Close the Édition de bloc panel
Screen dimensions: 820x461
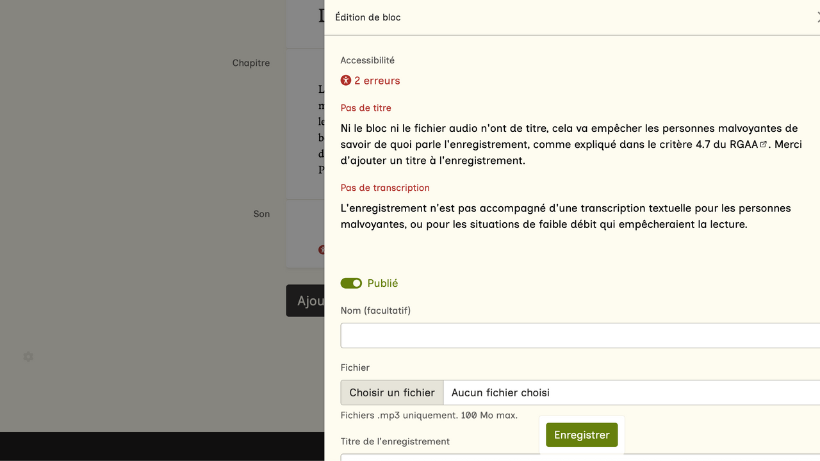coord(817,17)
